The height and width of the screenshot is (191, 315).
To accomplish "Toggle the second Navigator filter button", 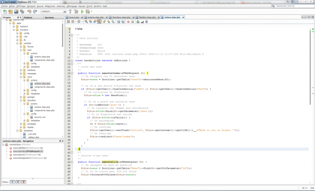I will click(18, 182).
